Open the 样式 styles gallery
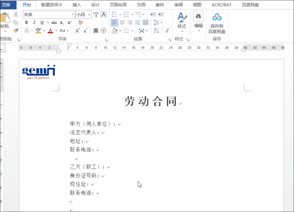294x212 pixels. pos(182,22)
